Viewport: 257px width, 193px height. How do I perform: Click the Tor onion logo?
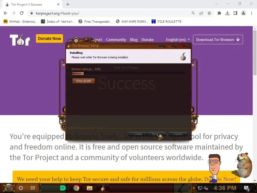click(20, 40)
